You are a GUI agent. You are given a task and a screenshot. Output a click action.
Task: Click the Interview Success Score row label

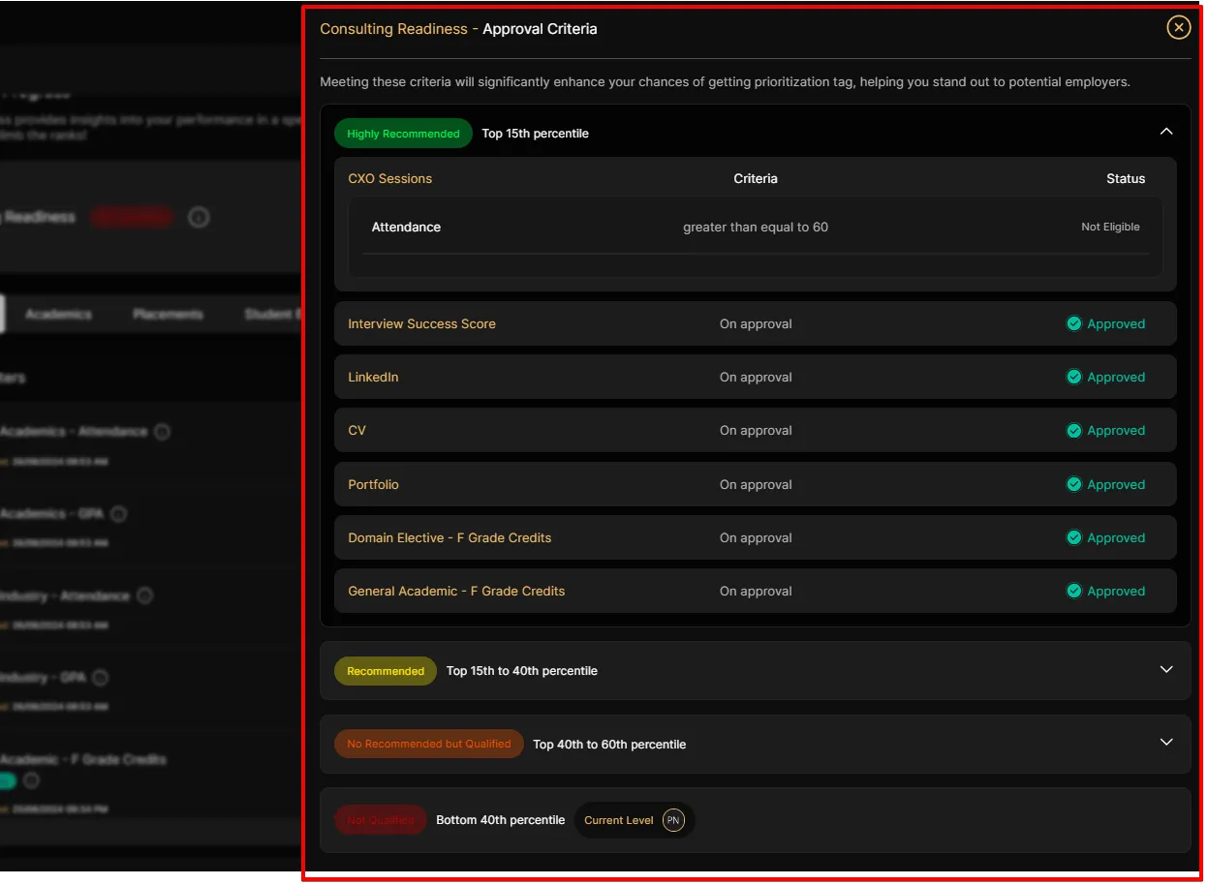(421, 324)
